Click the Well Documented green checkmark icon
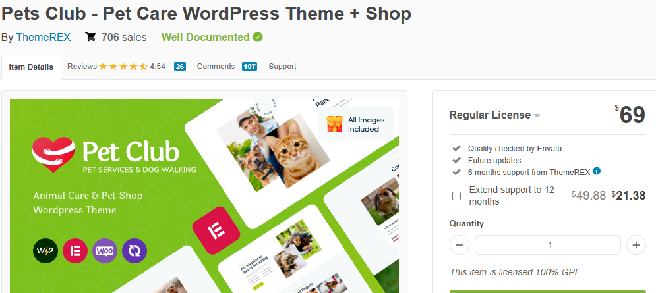The image size is (656, 293). [258, 37]
